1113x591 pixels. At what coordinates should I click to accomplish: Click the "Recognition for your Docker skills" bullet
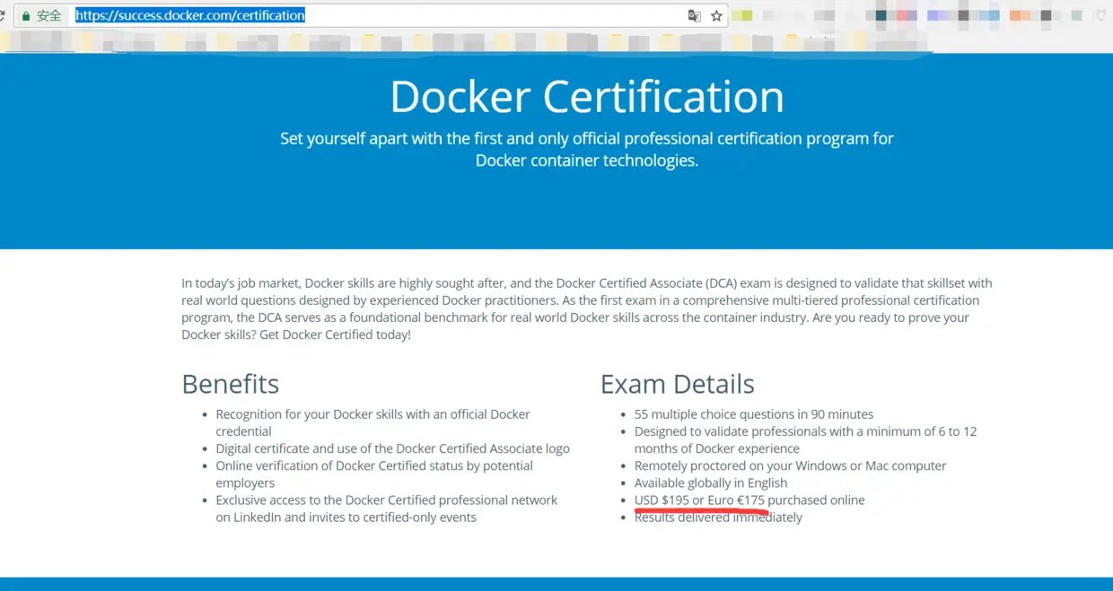[x=372, y=422]
